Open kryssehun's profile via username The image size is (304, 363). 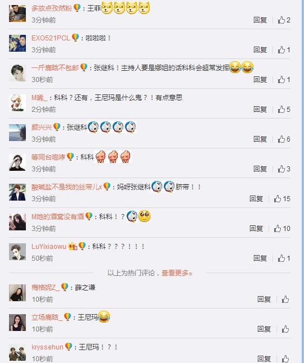click(47, 347)
